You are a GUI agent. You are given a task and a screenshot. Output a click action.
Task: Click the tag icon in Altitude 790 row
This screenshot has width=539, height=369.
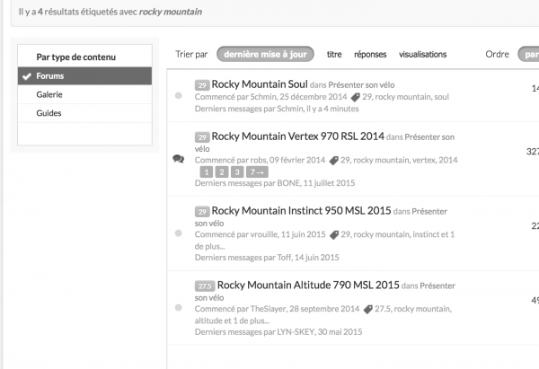click(x=367, y=310)
